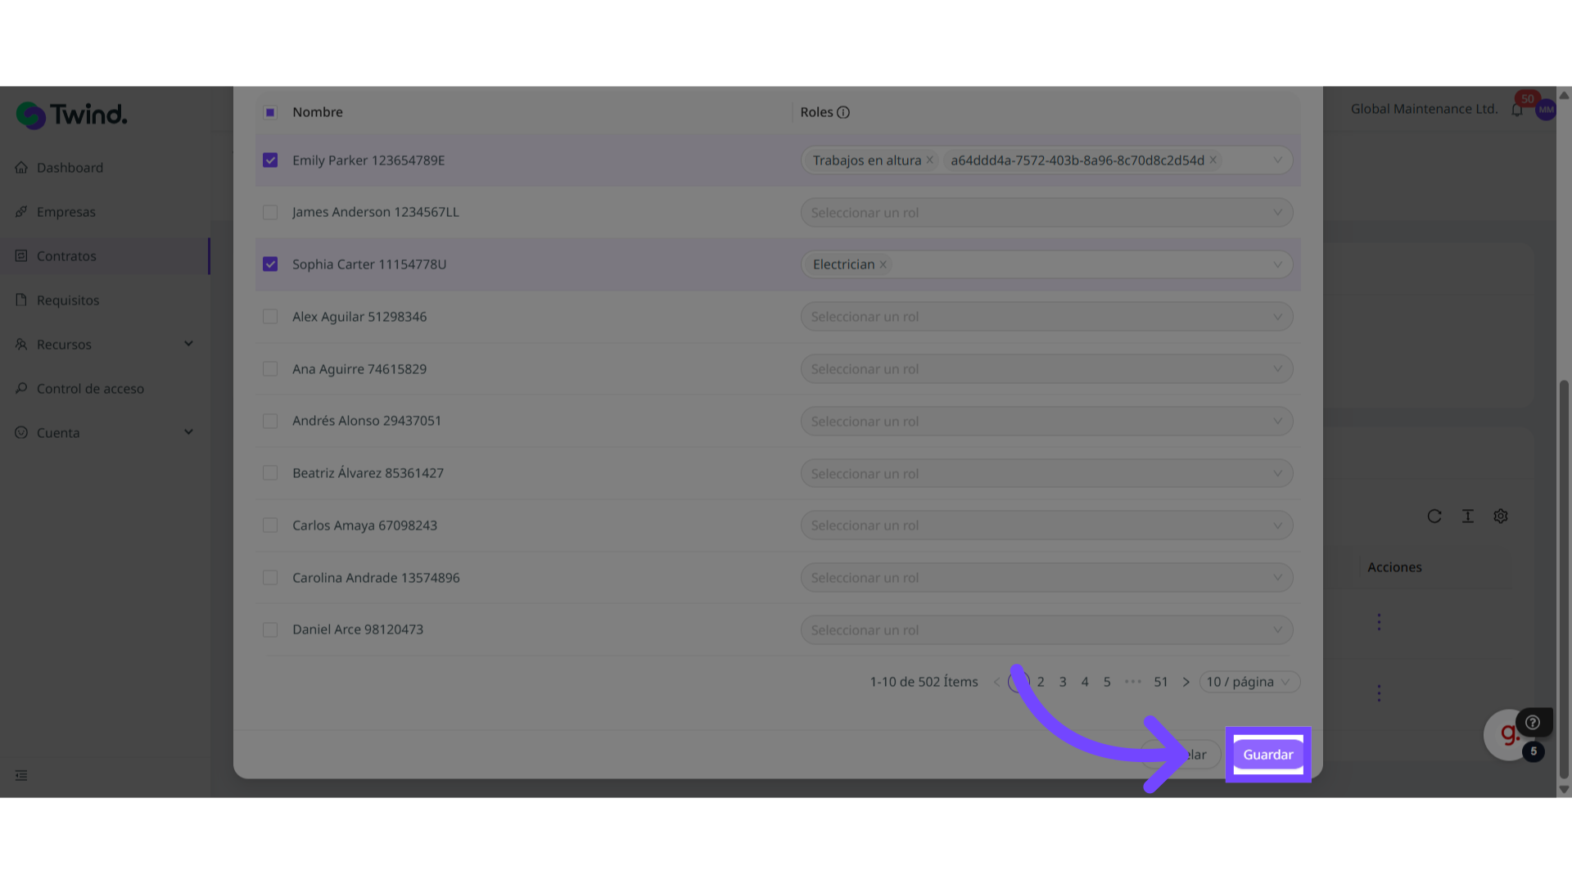Uncheck Emily Parker checkbox
Screen dimensions: 1572x884
tap(270, 160)
